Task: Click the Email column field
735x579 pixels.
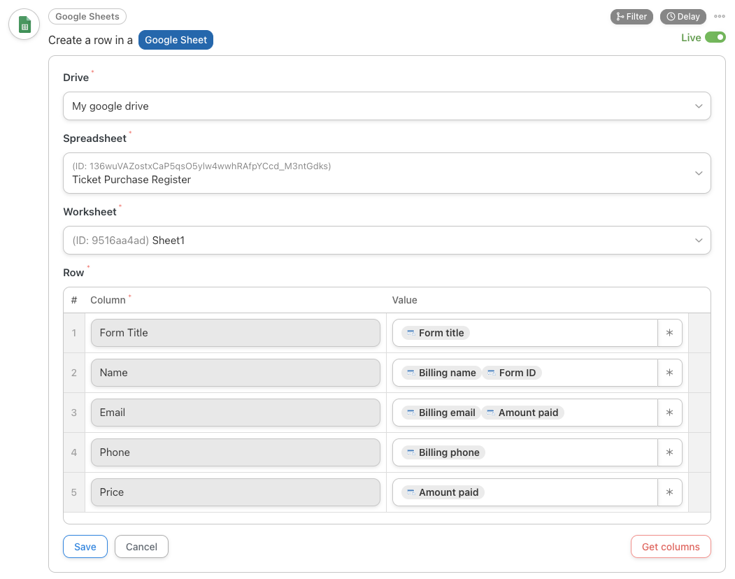Action: [235, 413]
